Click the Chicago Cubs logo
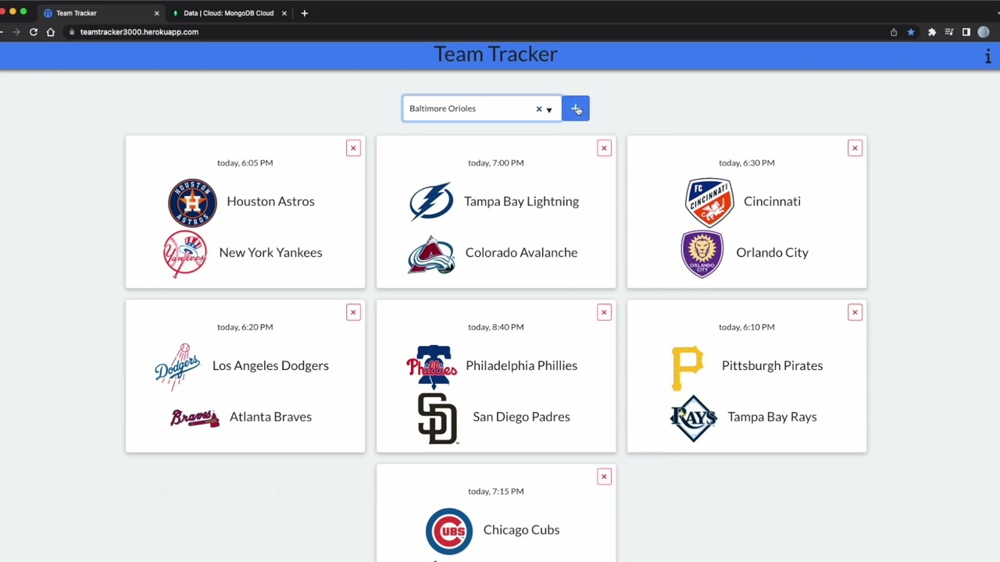1000x562 pixels. pos(449,531)
